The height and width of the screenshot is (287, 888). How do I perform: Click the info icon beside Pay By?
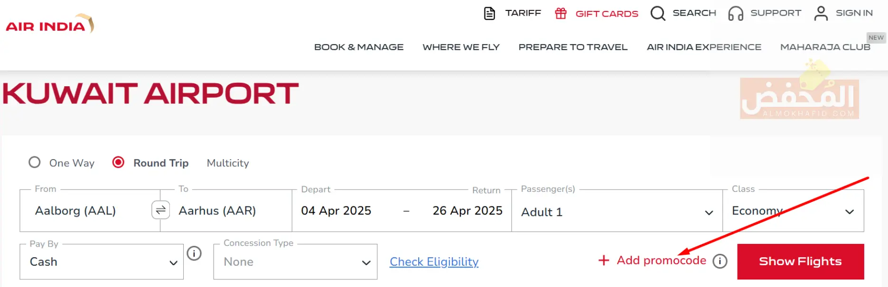tap(194, 253)
